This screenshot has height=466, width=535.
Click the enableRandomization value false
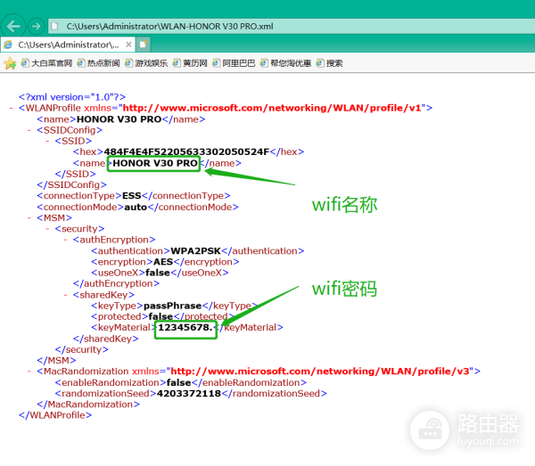click(x=178, y=382)
